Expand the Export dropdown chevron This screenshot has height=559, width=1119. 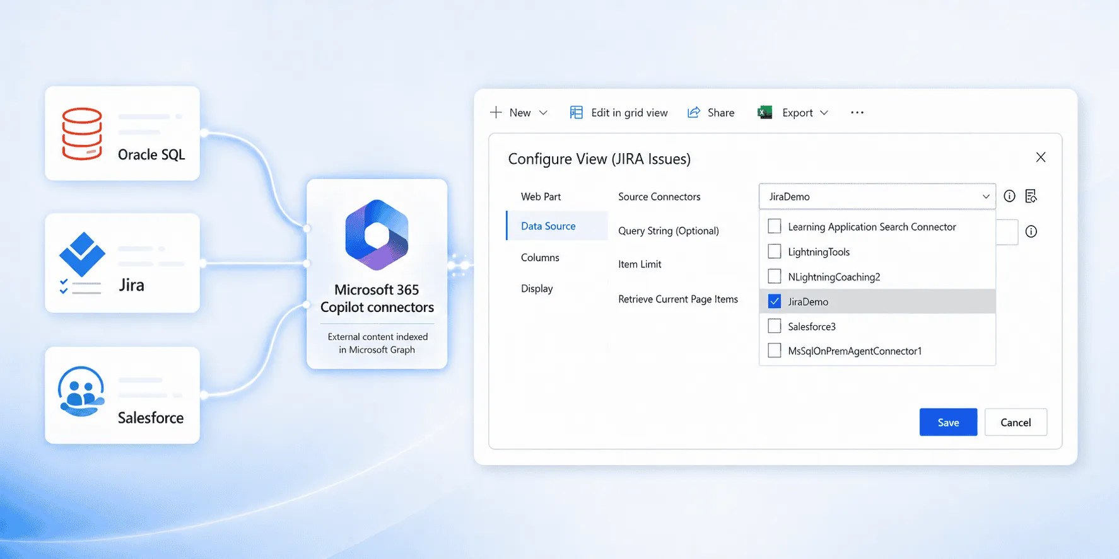pos(824,113)
